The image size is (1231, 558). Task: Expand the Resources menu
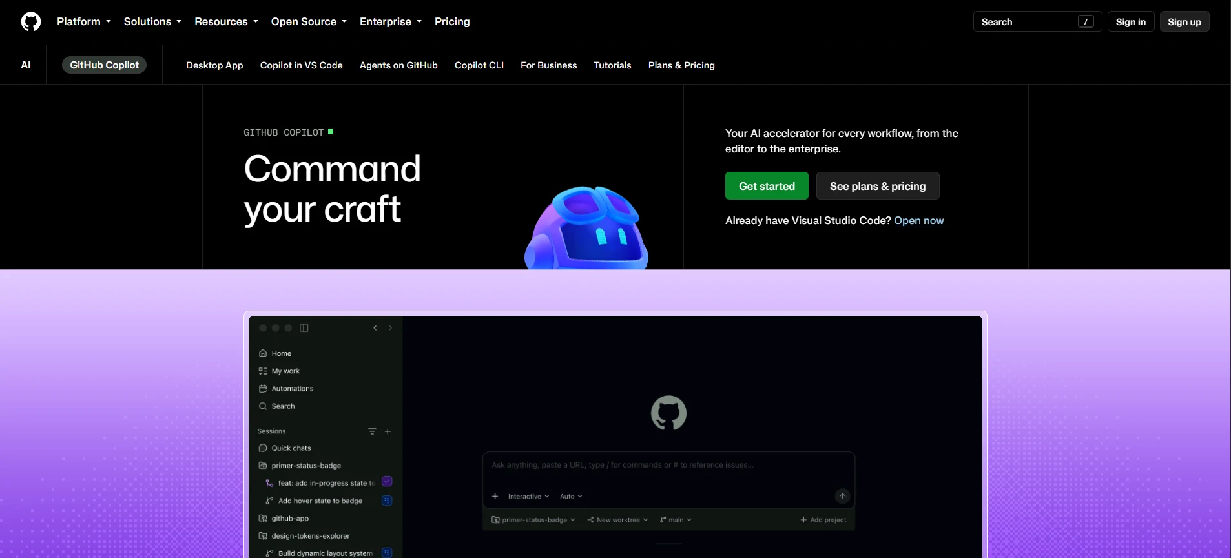226,21
